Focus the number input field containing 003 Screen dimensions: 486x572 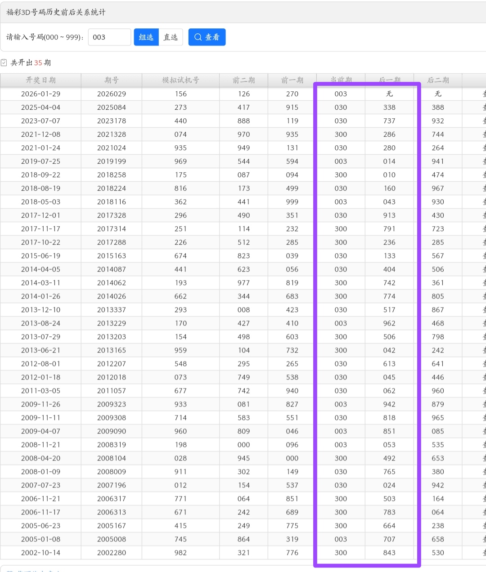click(109, 37)
